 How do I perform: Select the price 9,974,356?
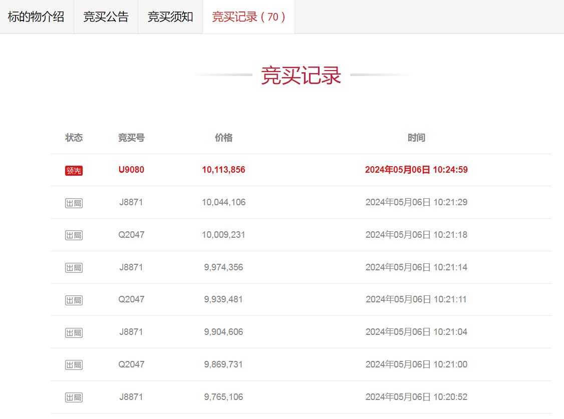pos(224,267)
